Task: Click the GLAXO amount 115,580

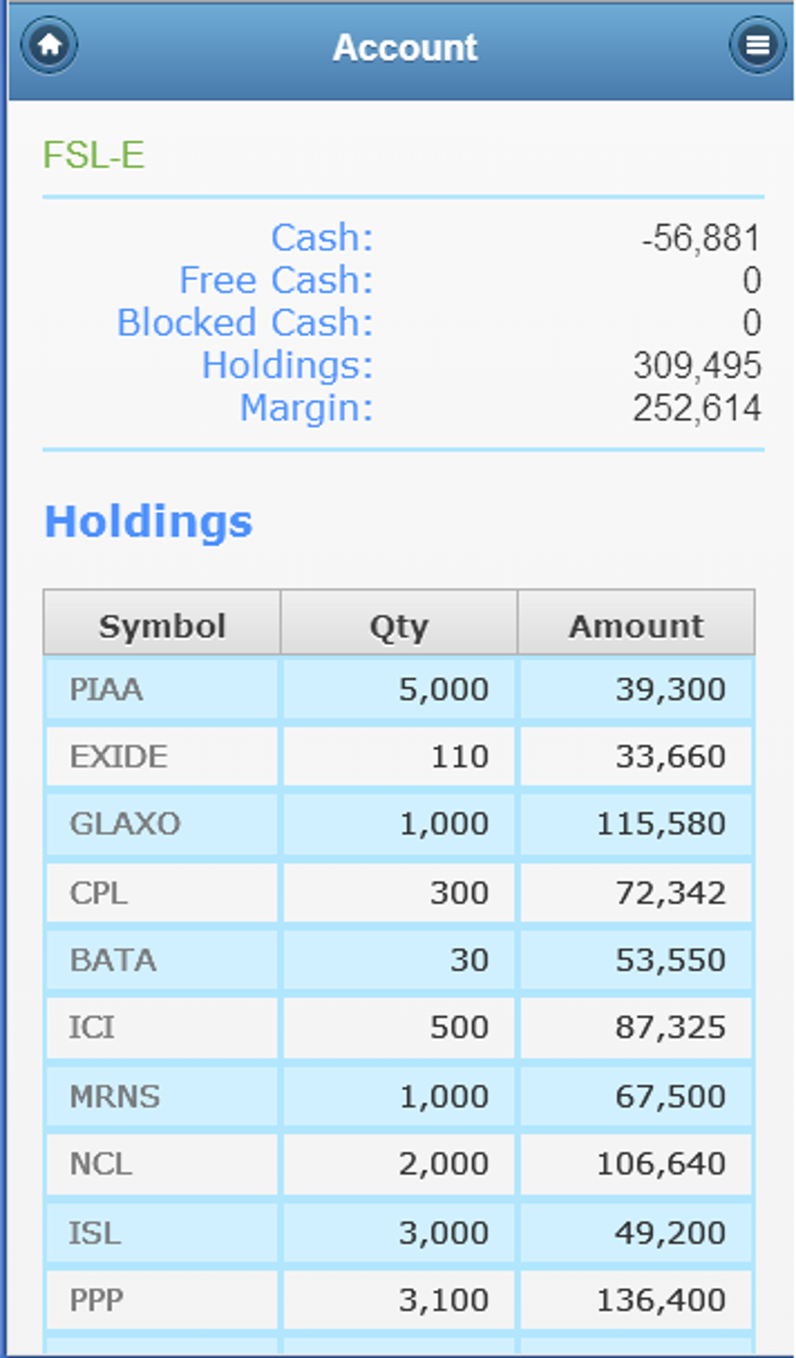Action: click(661, 824)
